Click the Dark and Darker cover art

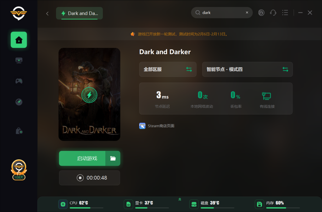tap(89, 95)
